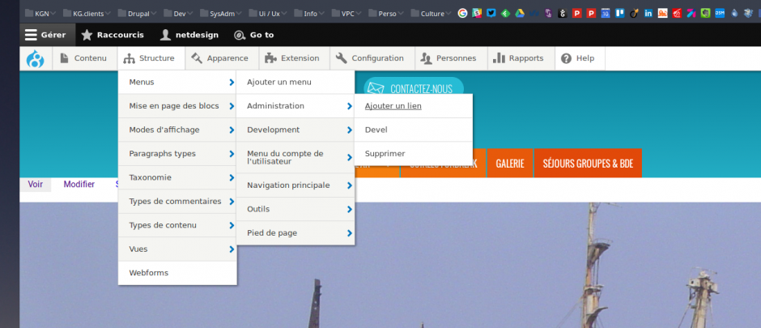Click Ajouter un menu entry

tap(278, 83)
